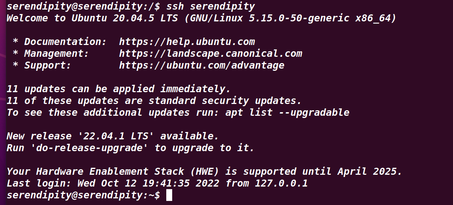Click the terminal cursor block at the prompt
This screenshot has width=453, height=205.
pyautogui.click(x=169, y=195)
